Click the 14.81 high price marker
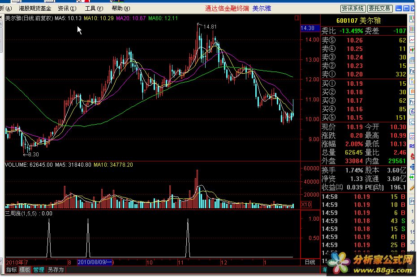 point(210,27)
